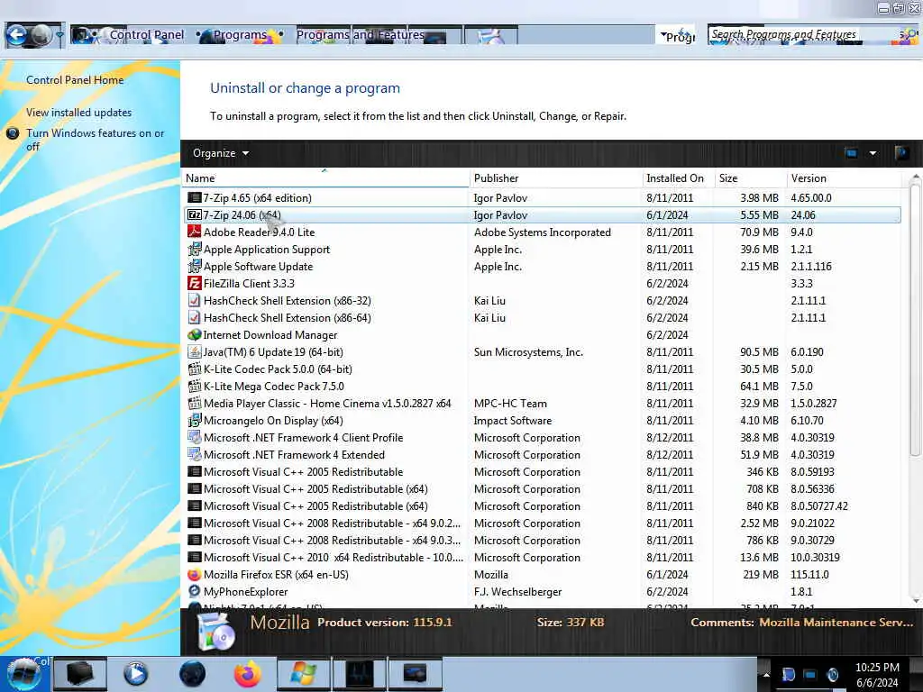Select the K-Lite Codec Pack 5.0.0 icon
The width and height of the screenshot is (923, 692).
pyautogui.click(x=194, y=369)
